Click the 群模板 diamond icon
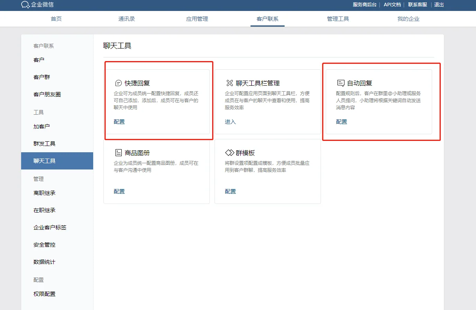 tap(229, 153)
